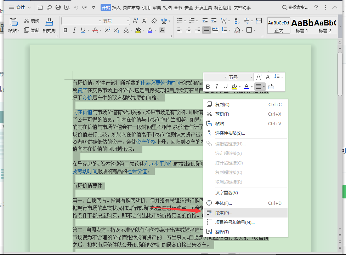This screenshot has width=346, height=255.
Task: Click the Superscript X² icon
Action: tap(107, 30)
